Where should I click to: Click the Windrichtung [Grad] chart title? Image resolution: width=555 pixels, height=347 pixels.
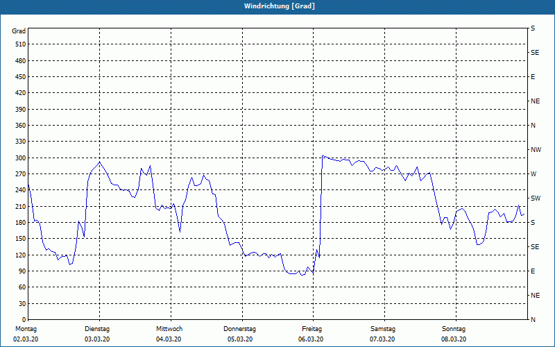pos(280,6)
